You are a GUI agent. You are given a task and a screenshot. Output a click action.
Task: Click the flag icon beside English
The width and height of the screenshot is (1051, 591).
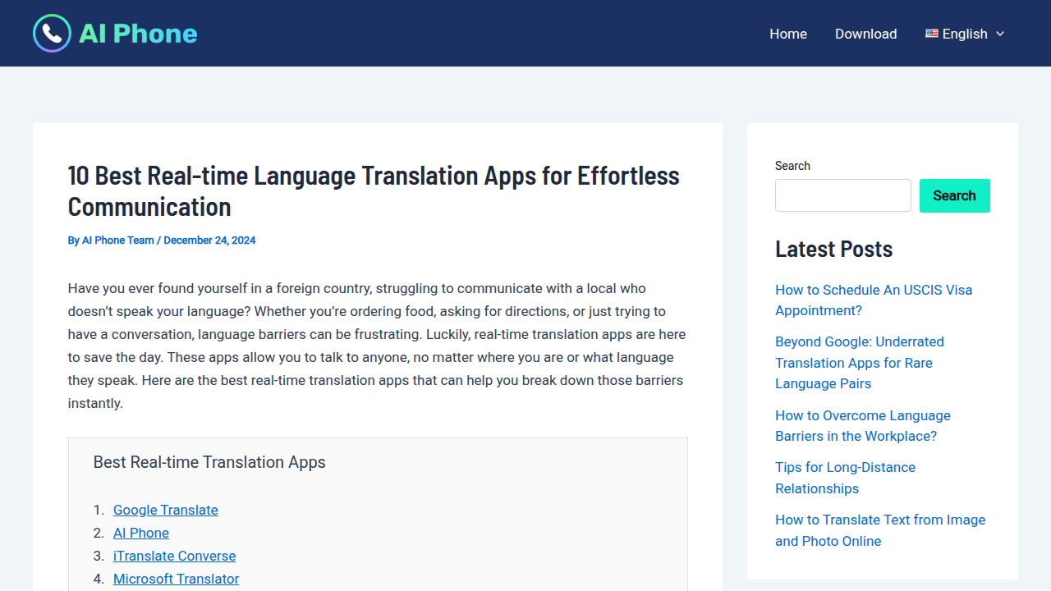point(932,34)
